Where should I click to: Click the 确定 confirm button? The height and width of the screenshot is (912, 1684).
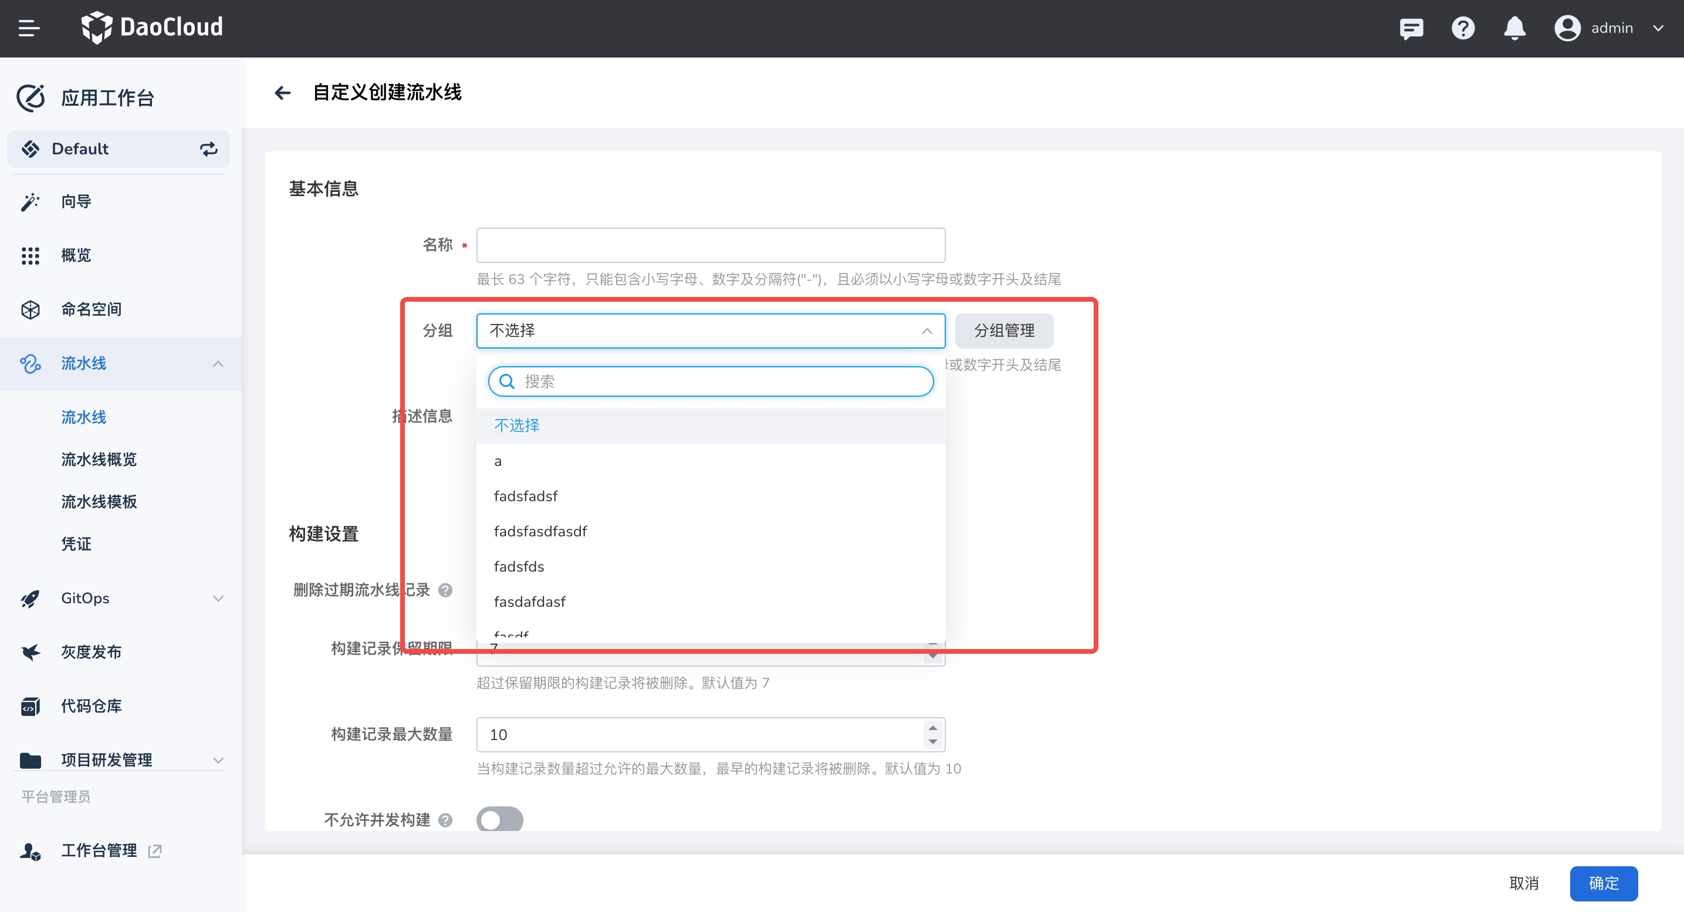[1603, 883]
